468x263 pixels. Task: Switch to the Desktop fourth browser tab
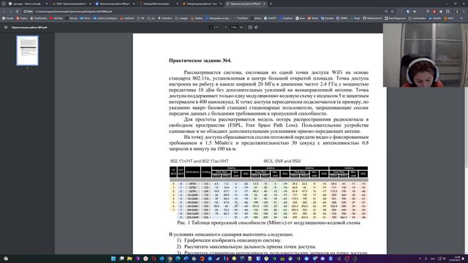[159, 4]
